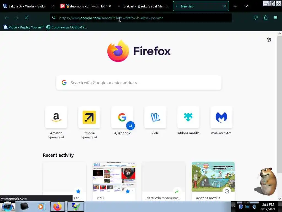Viewport: 282px width, 212px height.
Task: Open the Extensions puzzle icon
Action: [265, 18]
